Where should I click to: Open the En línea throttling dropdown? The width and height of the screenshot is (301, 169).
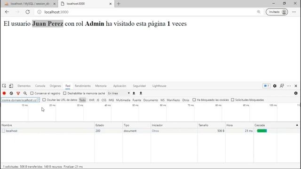coord(119,93)
